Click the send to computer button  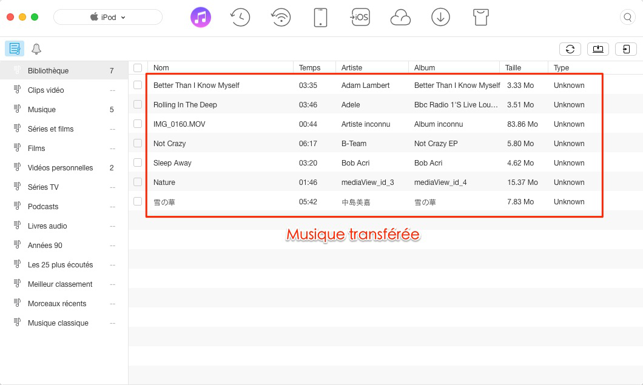click(598, 49)
